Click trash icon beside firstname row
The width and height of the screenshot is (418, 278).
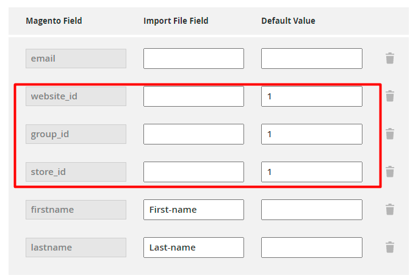[x=390, y=210]
